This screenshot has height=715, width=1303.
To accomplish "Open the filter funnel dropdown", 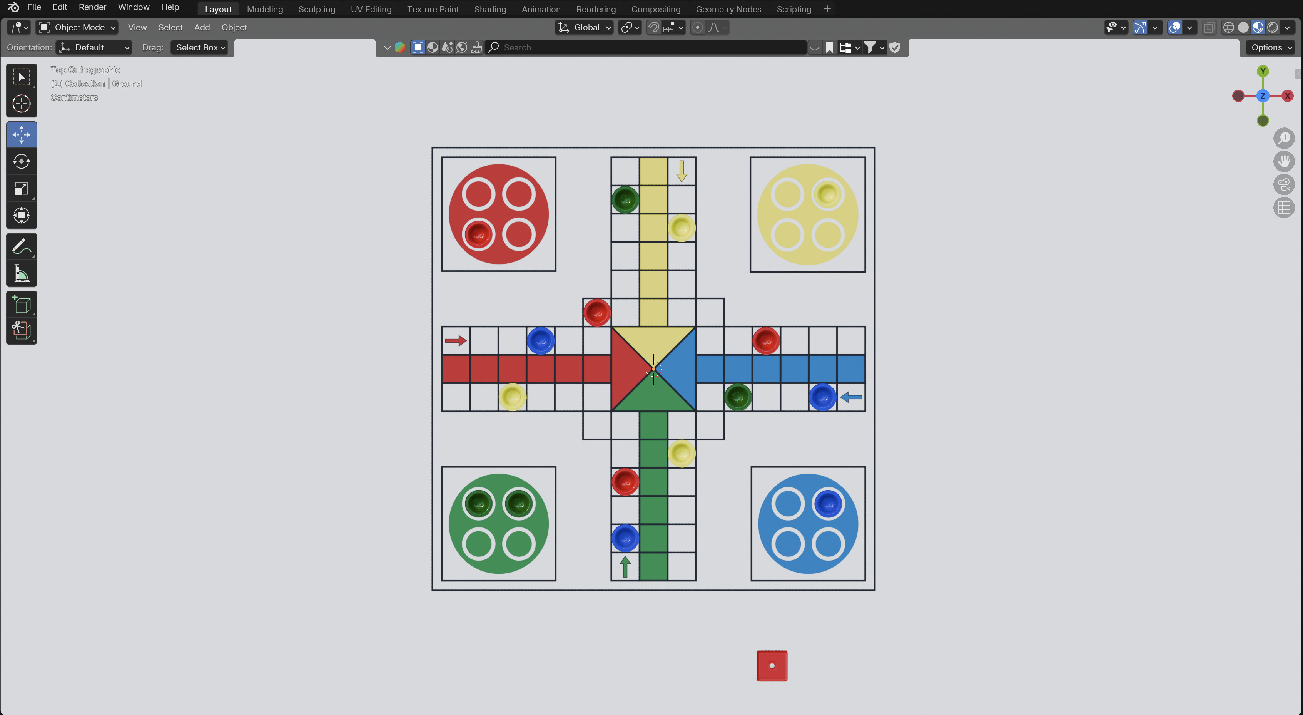I will coord(874,47).
